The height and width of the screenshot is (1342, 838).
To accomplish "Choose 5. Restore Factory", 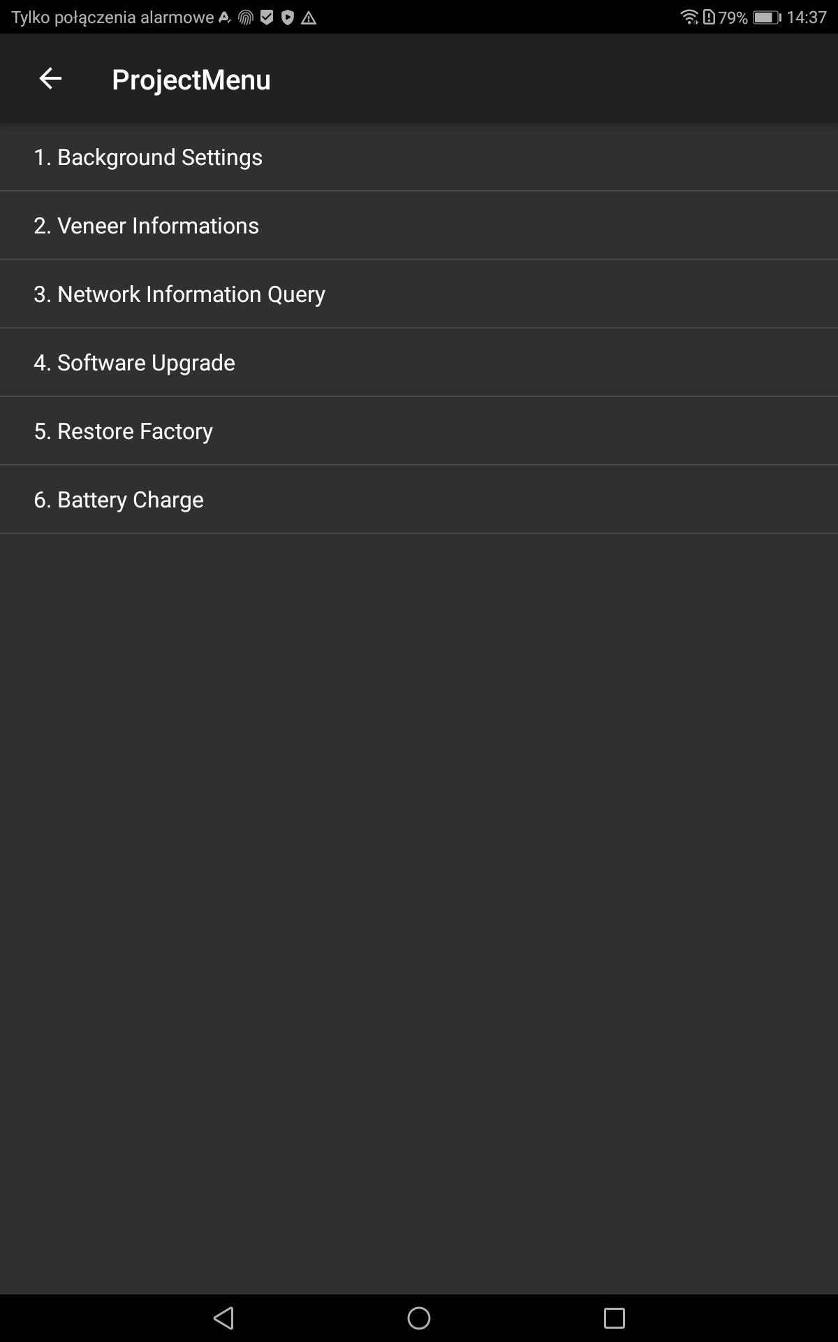I will click(419, 431).
